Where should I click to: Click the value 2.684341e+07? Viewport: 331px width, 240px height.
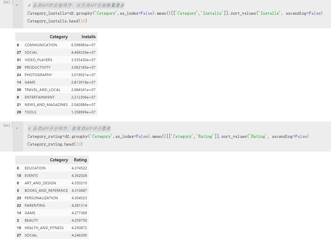(x=83, y=90)
